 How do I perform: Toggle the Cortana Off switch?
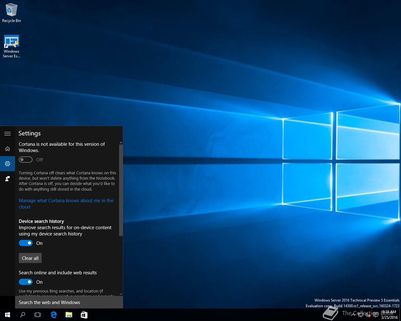coord(26,160)
